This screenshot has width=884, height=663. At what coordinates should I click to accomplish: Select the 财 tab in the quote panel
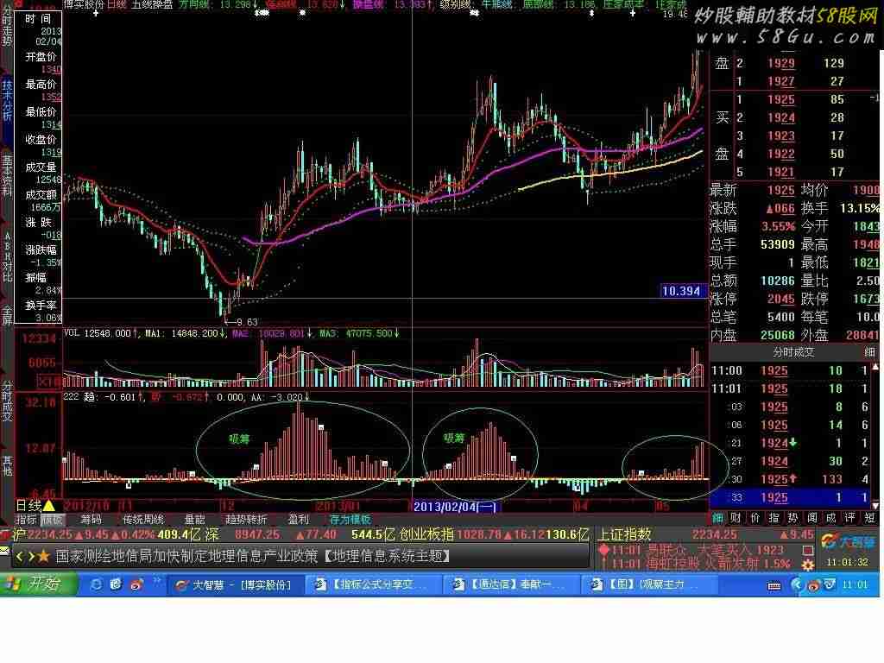coord(736,518)
